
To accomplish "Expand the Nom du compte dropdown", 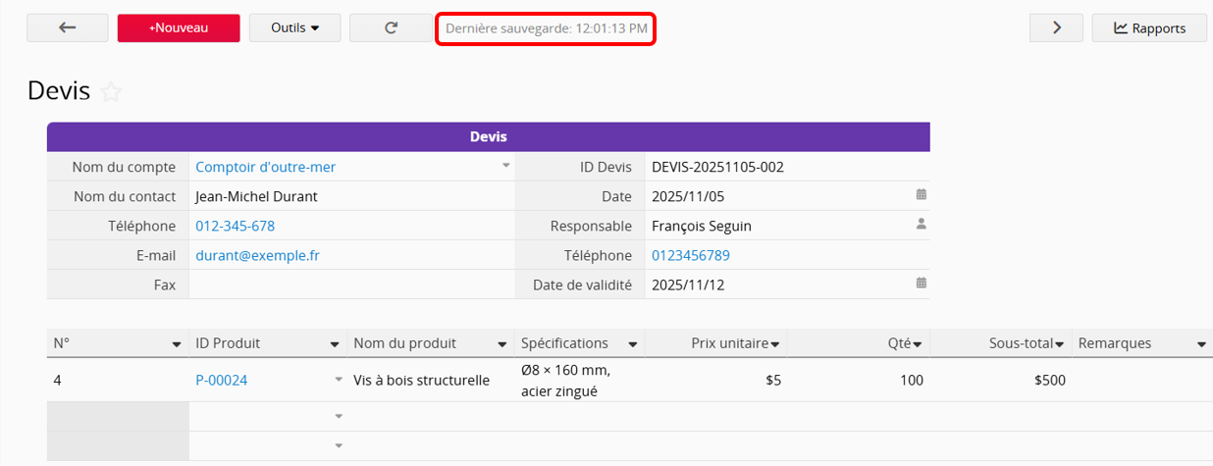I will 506,166.
